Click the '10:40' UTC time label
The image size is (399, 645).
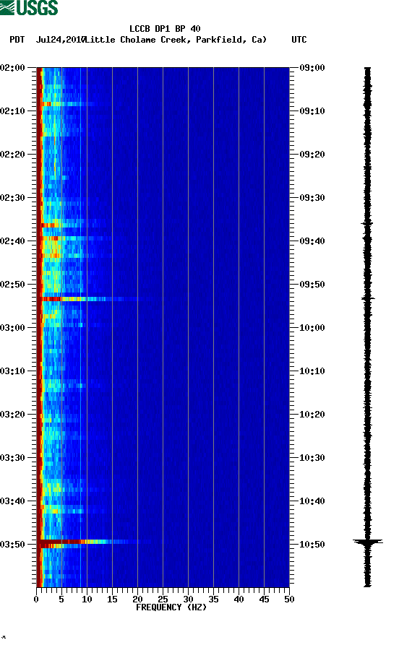click(x=312, y=501)
